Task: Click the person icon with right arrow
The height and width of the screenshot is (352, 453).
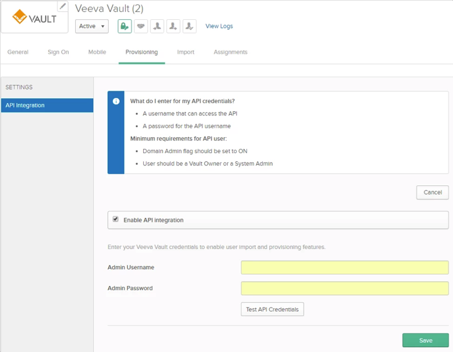Action: [173, 26]
